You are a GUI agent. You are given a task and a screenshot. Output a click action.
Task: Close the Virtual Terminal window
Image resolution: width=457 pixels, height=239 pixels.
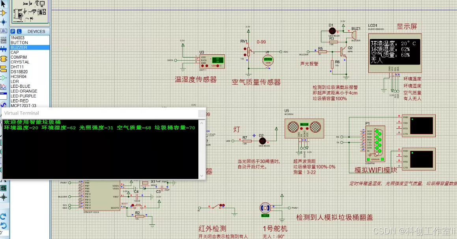click(201, 113)
